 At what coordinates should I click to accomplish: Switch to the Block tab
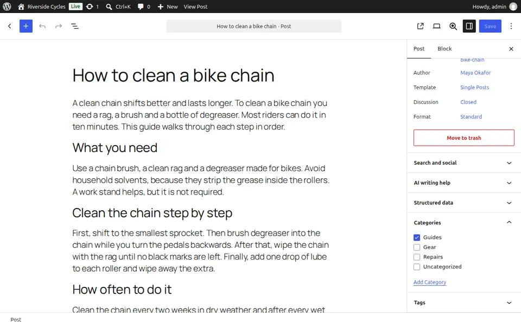tap(444, 48)
